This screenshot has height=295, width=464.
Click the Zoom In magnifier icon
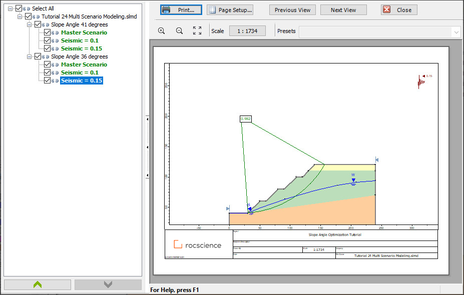161,30
